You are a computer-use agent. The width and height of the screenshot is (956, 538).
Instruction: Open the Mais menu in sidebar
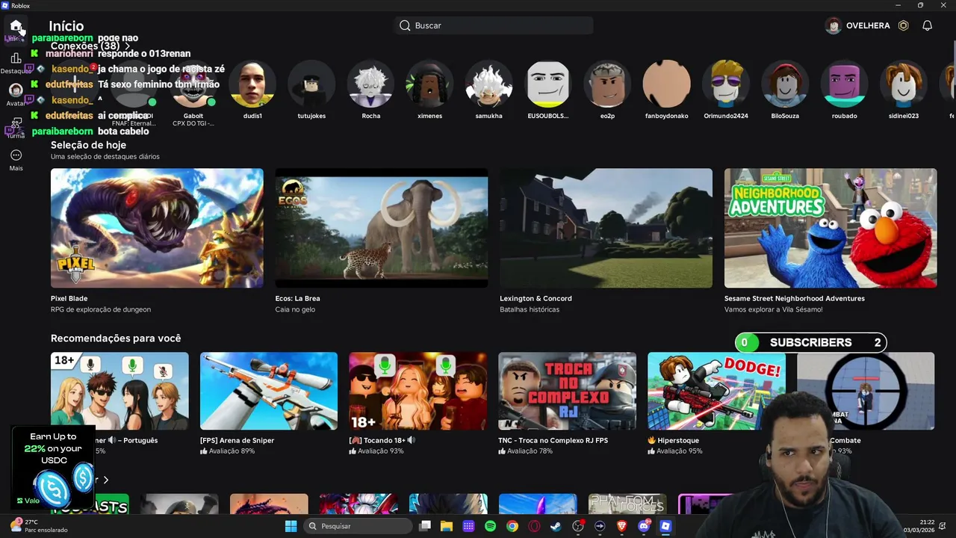[x=16, y=155]
